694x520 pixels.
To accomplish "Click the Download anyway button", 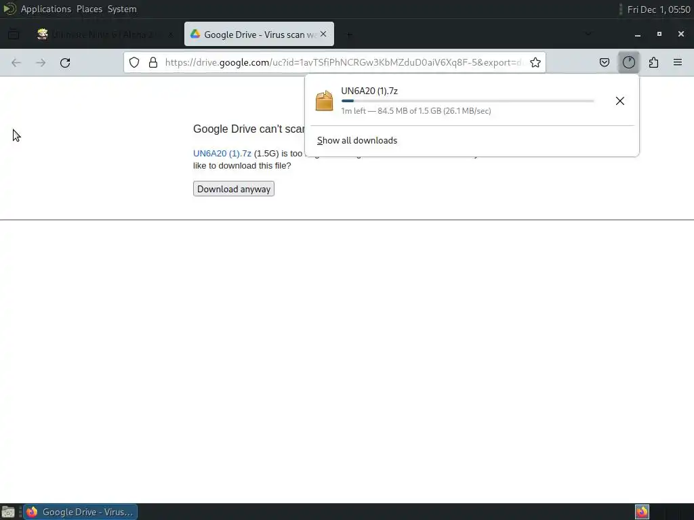I will point(234,189).
